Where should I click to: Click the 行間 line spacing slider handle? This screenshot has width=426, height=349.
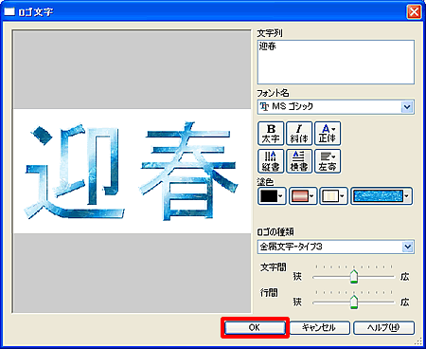point(354,303)
